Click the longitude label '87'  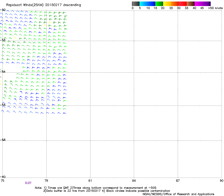point(178,181)
